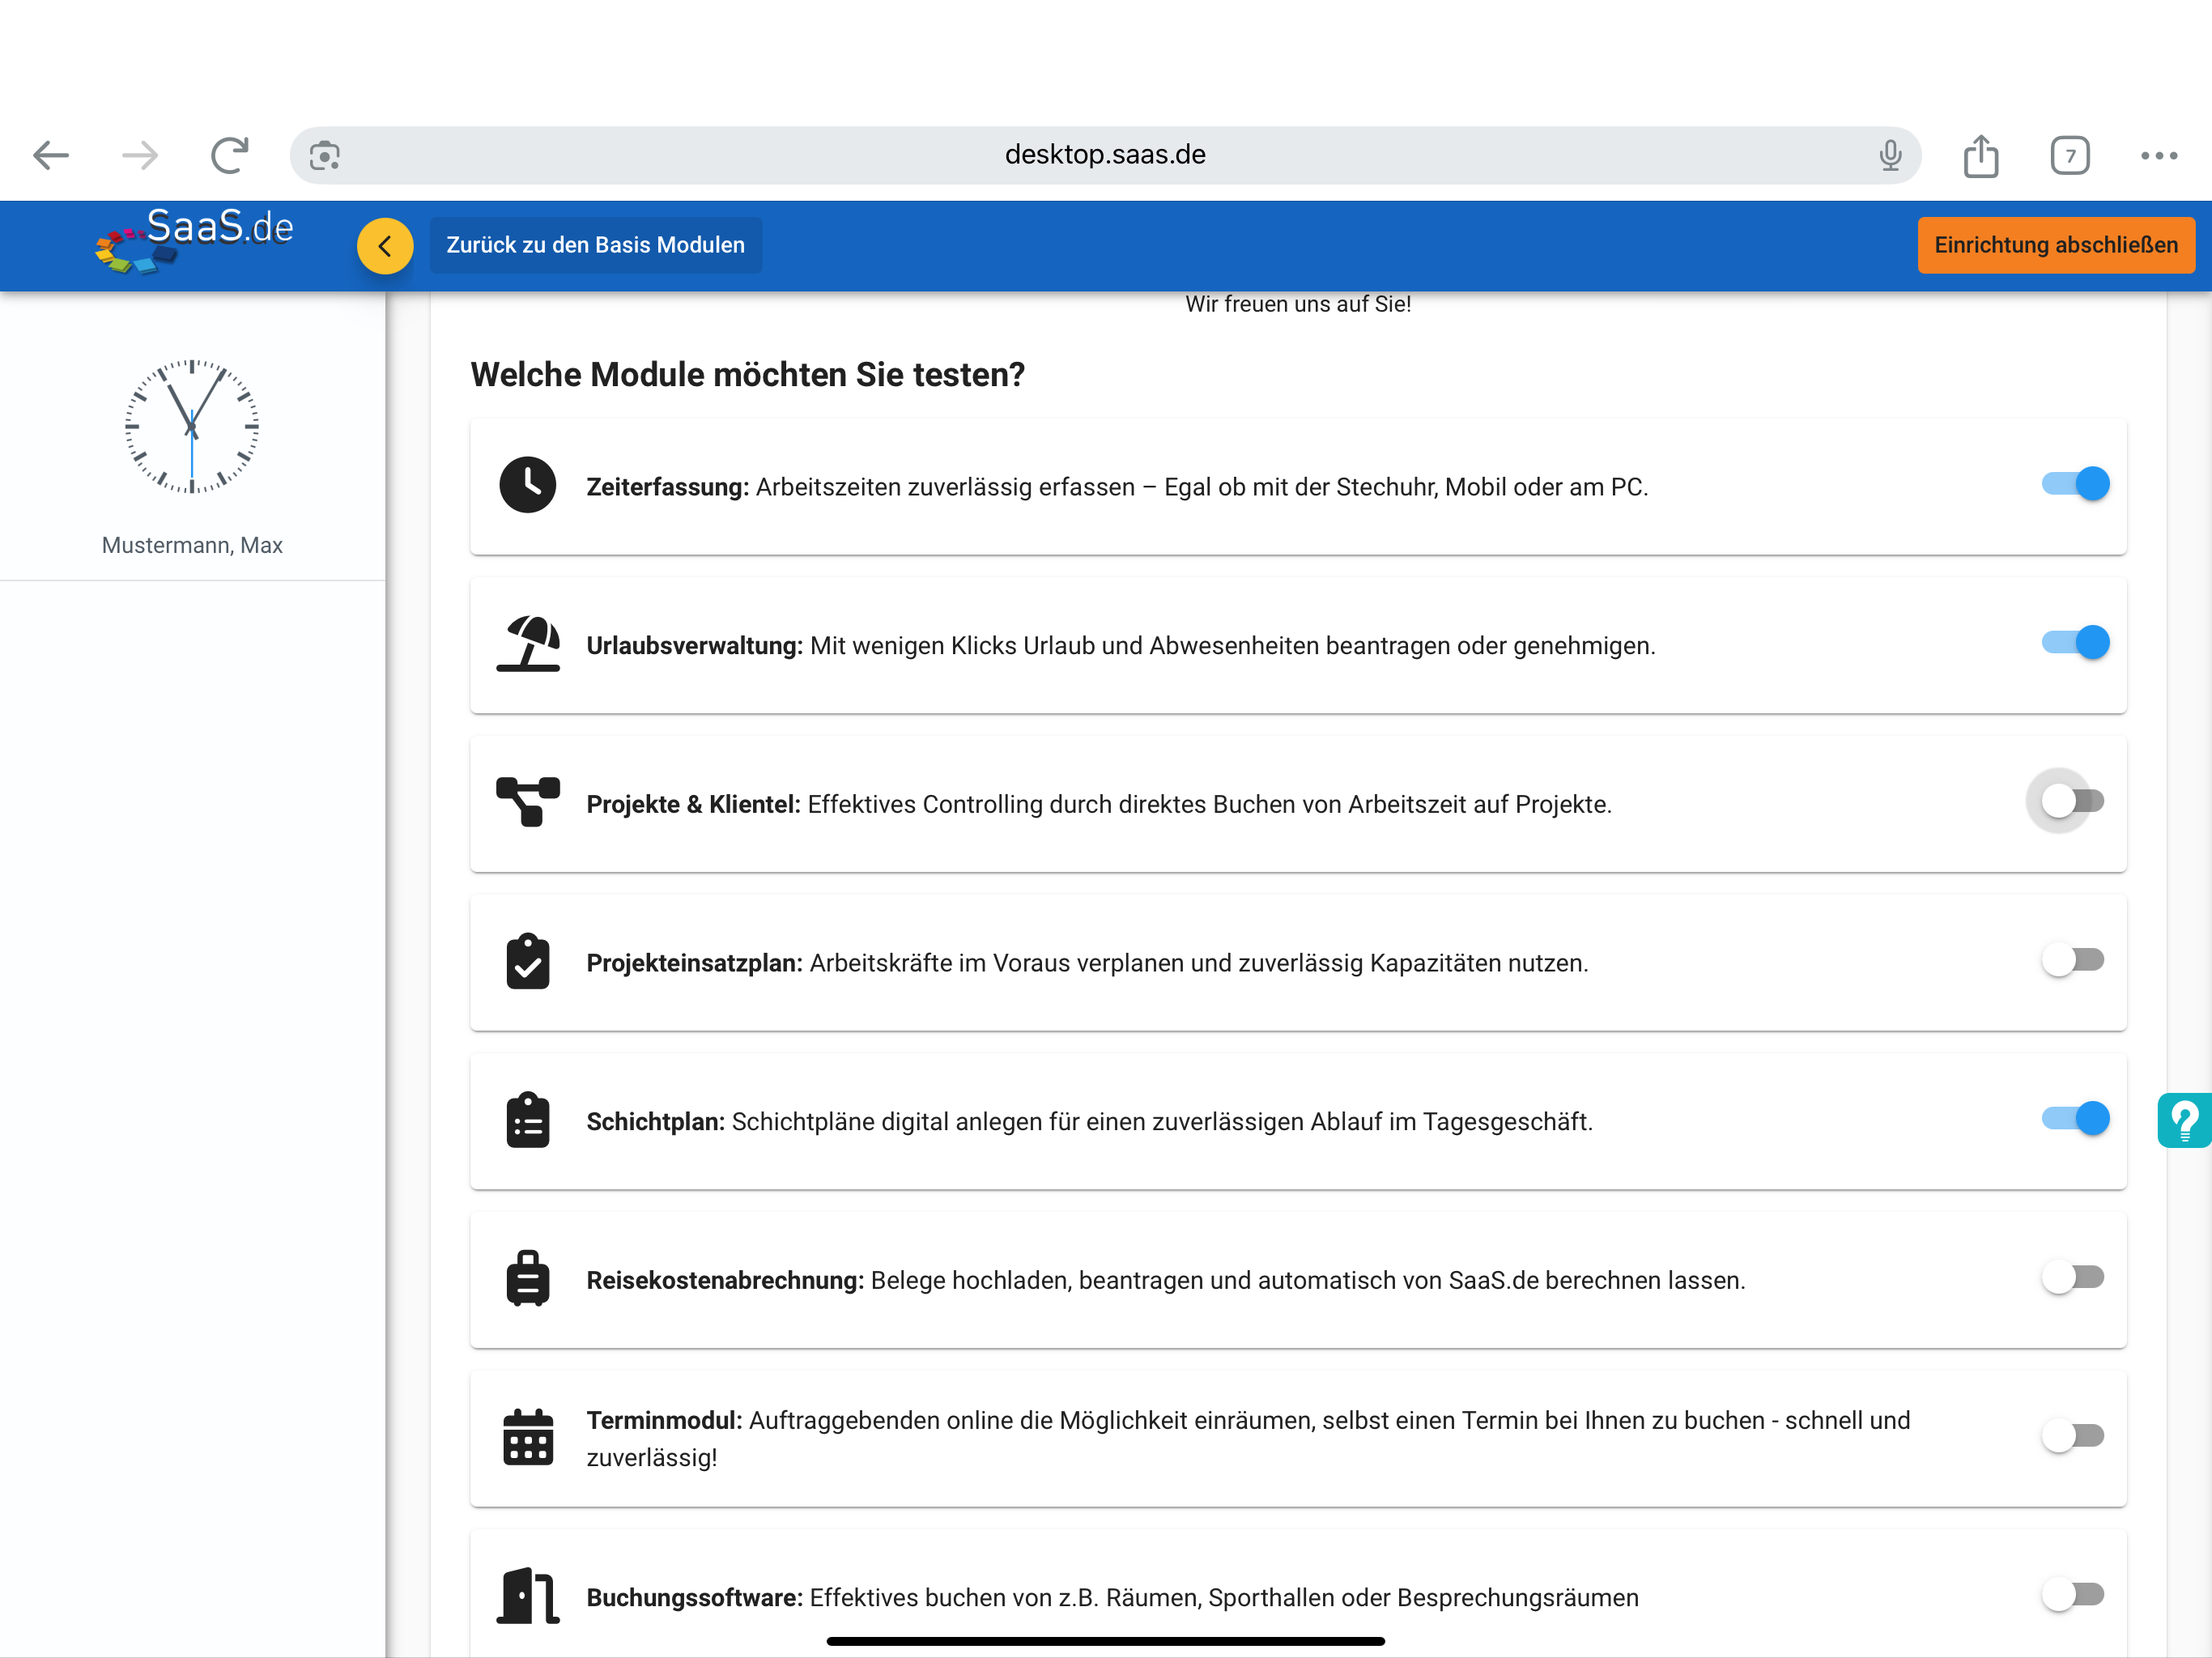Viewport: 2212px width, 1658px height.
Task: Click the address bar showing desktop.saas.de
Action: [1104, 155]
